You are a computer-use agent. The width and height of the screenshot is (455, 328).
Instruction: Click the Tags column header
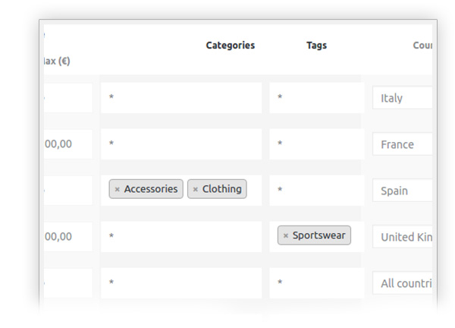(316, 46)
